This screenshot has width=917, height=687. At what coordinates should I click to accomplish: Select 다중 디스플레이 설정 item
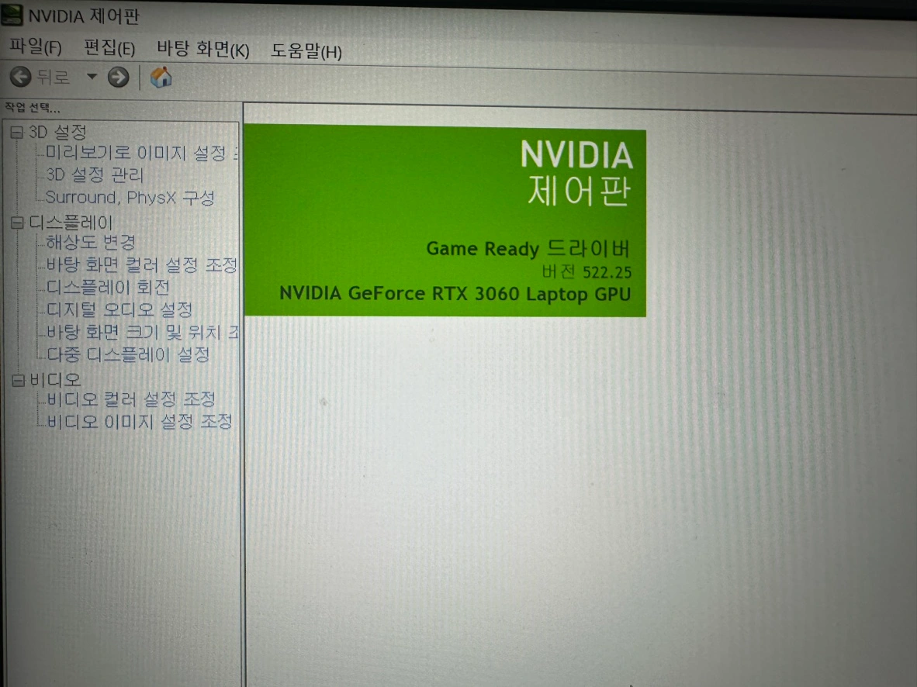[x=128, y=355]
